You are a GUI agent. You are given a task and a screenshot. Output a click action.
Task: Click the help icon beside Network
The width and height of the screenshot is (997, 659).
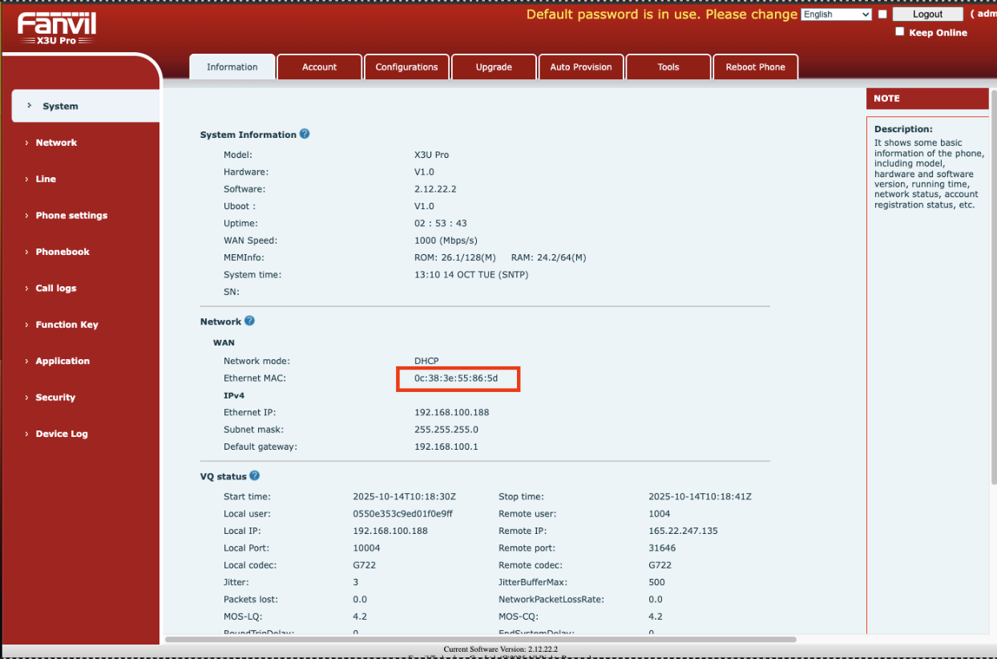click(x=248, y=321)
